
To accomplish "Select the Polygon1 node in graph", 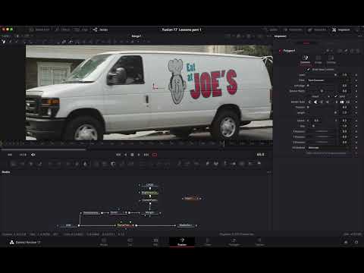I will 191,199.
